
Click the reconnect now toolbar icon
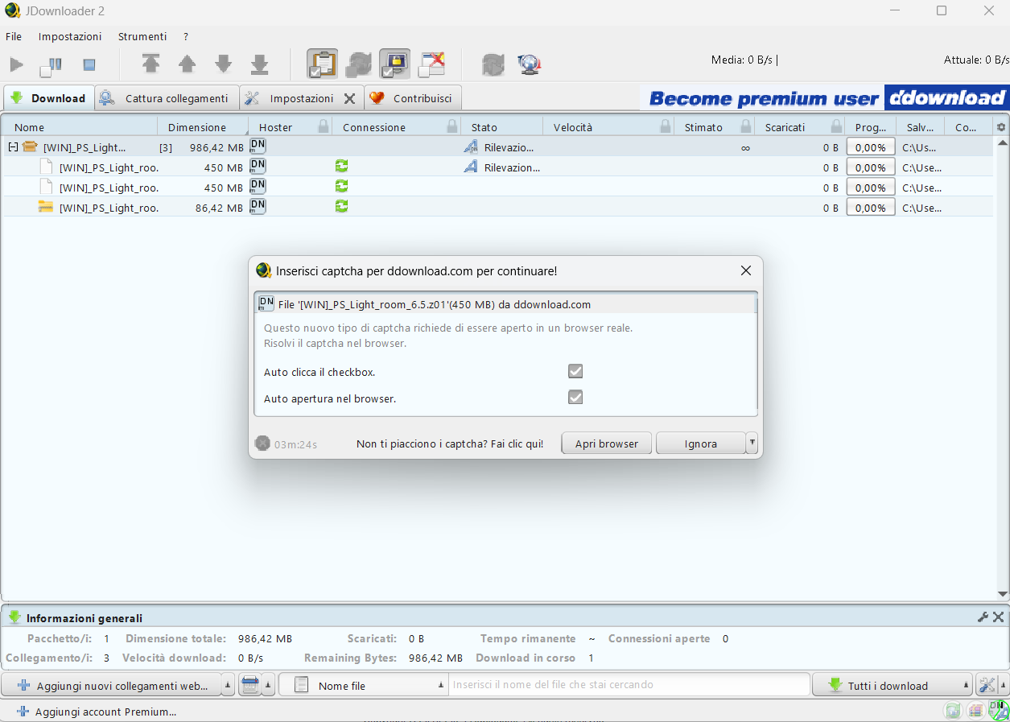[x=493, y=64]
